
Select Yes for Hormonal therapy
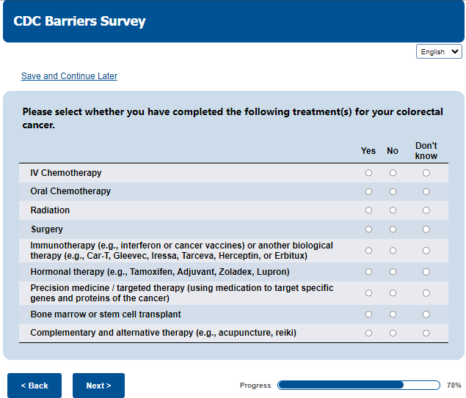click(x=368, y=272)
